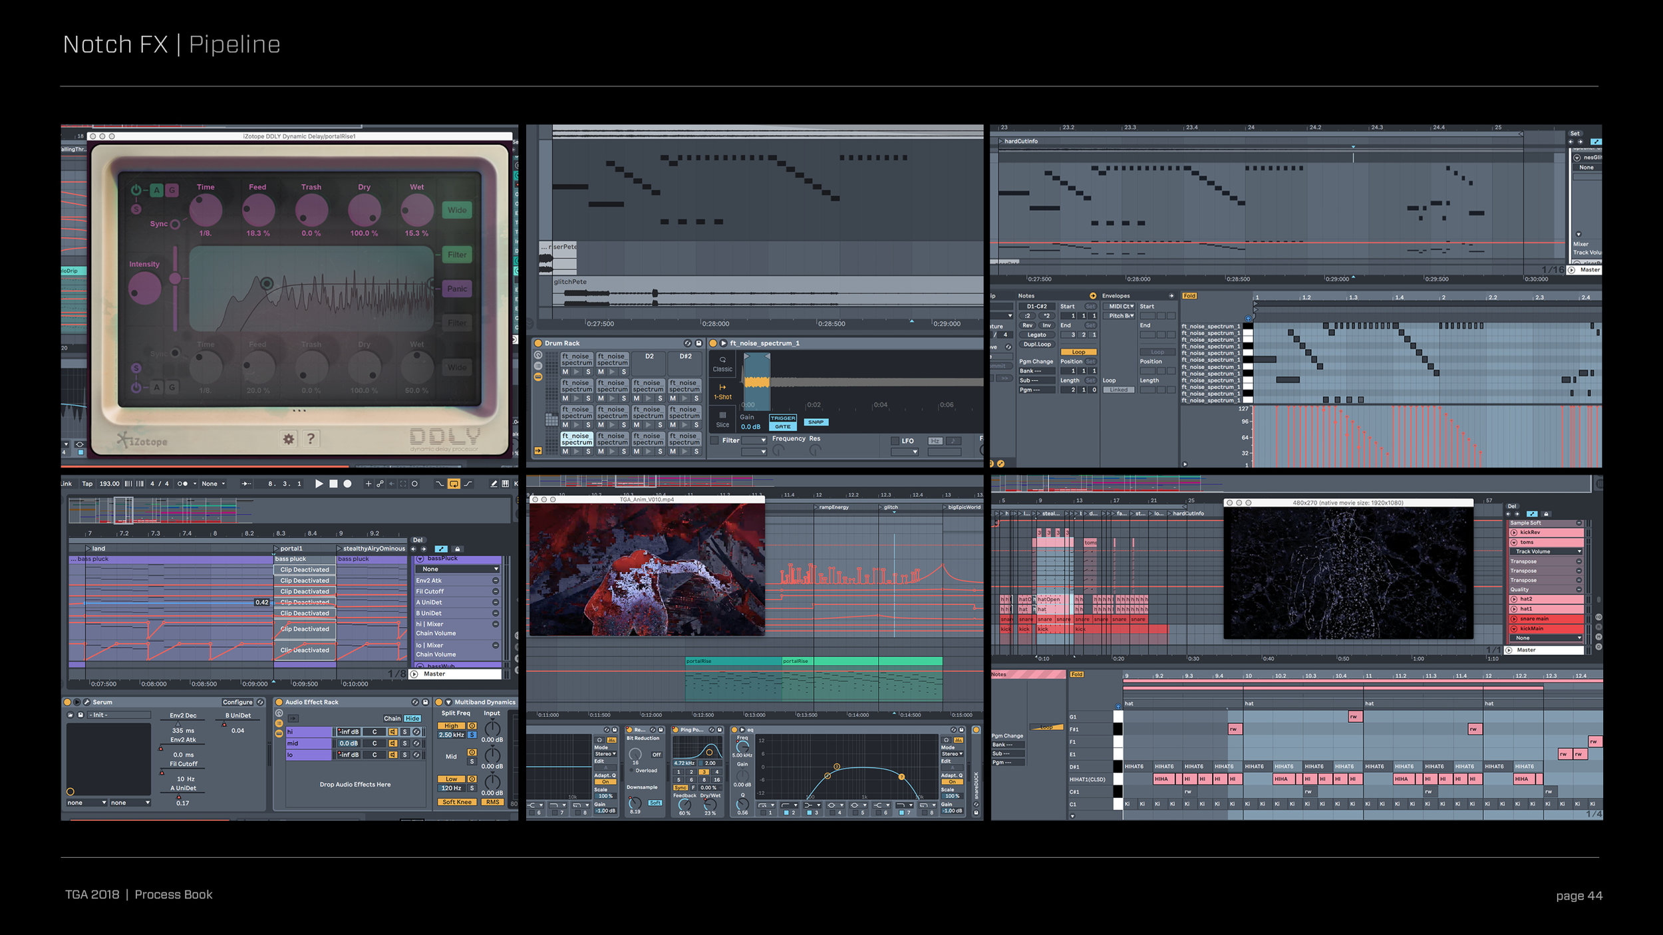Click RMS button in Multiband Dynamics
The image size is (1663, 935).
tap(492, 802)
